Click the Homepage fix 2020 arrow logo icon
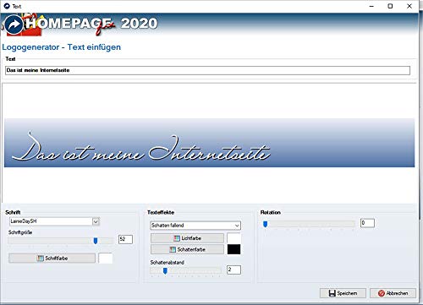423x305 pixels. (x=14, y=25)
